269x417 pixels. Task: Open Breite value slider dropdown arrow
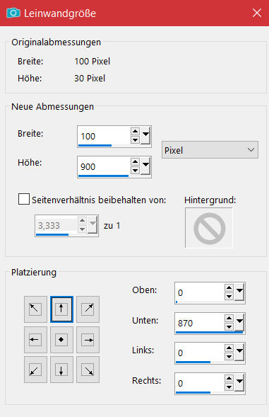pos(145,136)
